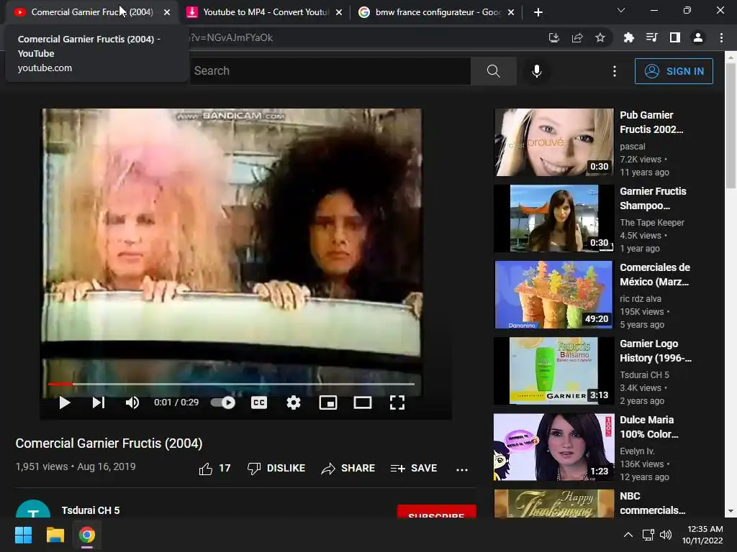Toggle the autoplay switch
Image resolution: width=737 pixels, height=552 pixels.
(x=223, y=402)
